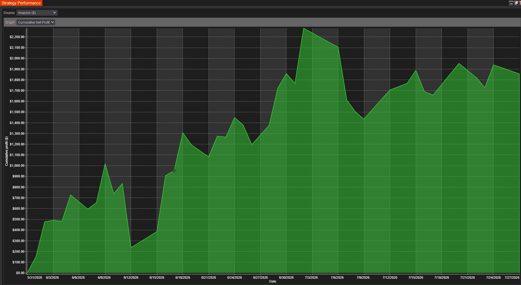Click the $1,300.00 y-axis label
Image resolution: width=521 pixels, height=285 pixels.
(x=17, y=134)
